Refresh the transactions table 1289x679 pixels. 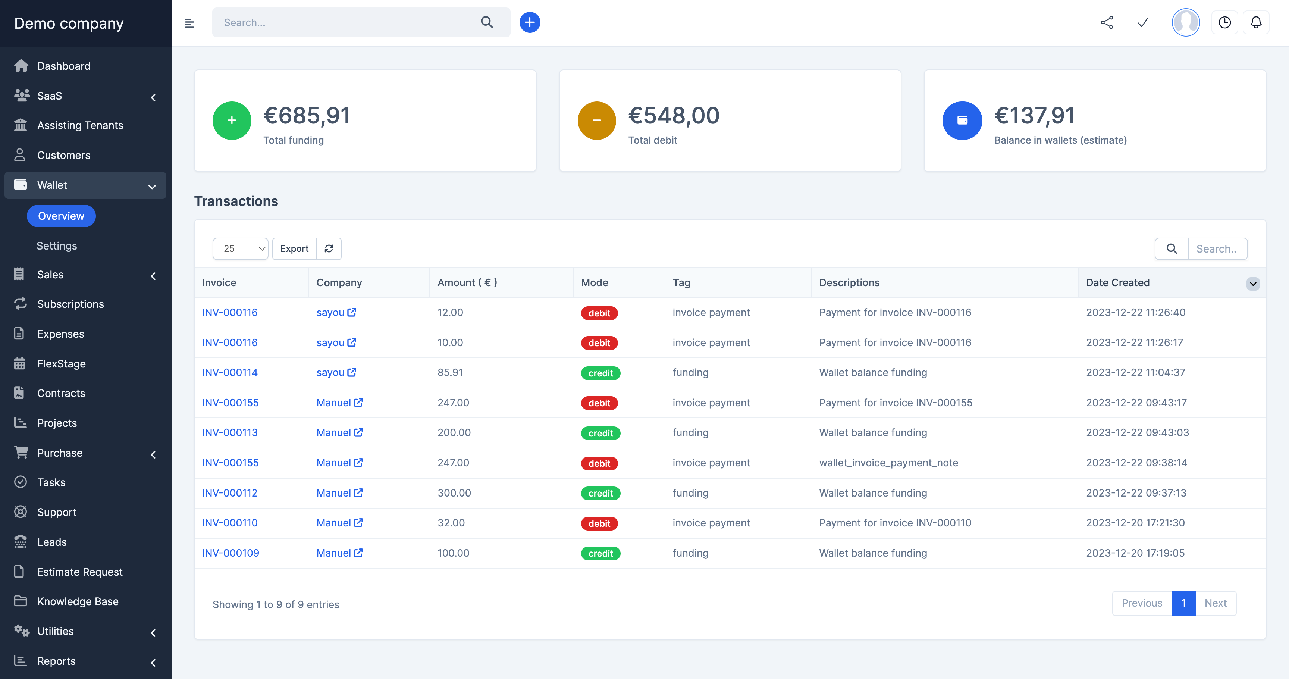tap(329, 249)
